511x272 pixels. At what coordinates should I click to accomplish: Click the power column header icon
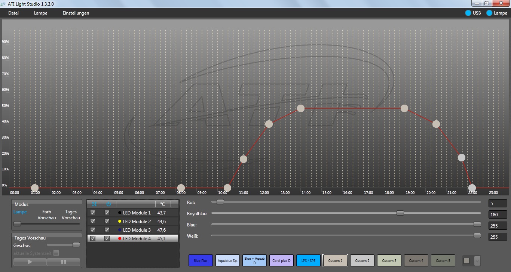(108, 204)
